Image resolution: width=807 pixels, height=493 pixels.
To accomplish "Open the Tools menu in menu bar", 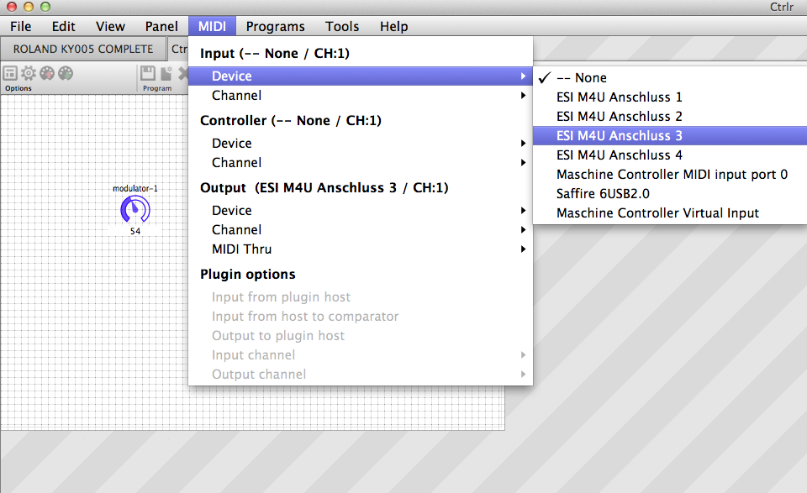I will (342, 26).
